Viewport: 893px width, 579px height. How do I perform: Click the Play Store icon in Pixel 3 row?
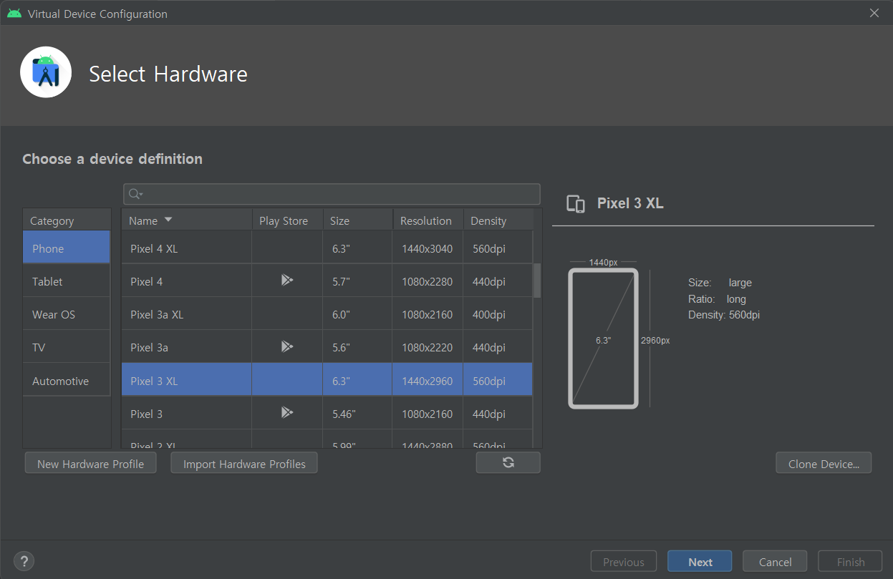287,413
